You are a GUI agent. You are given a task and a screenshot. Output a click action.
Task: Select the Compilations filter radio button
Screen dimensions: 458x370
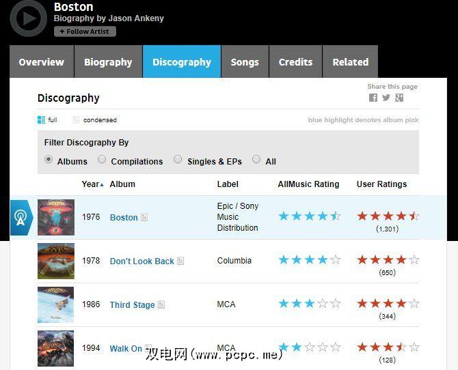[x=102, y=159]
